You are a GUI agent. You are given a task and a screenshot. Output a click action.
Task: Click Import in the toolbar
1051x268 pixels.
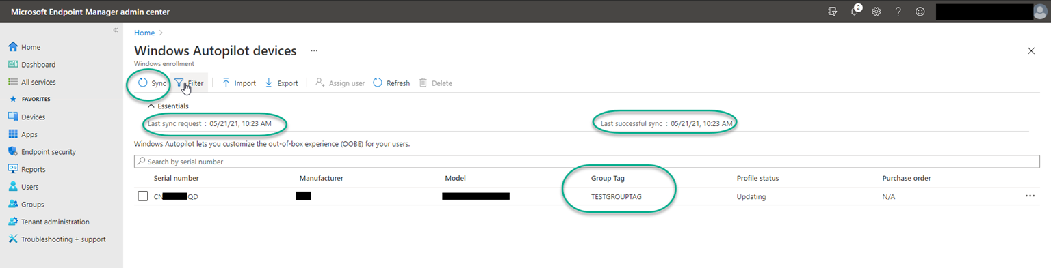coord(239,83)
